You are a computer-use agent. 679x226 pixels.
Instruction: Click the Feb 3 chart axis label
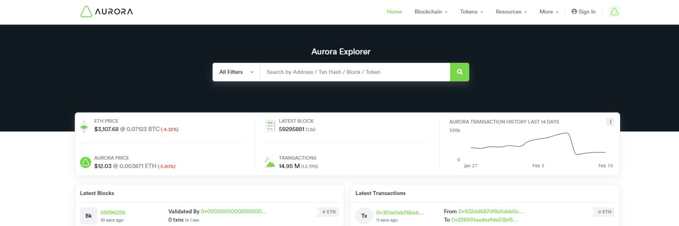[538, 166]
